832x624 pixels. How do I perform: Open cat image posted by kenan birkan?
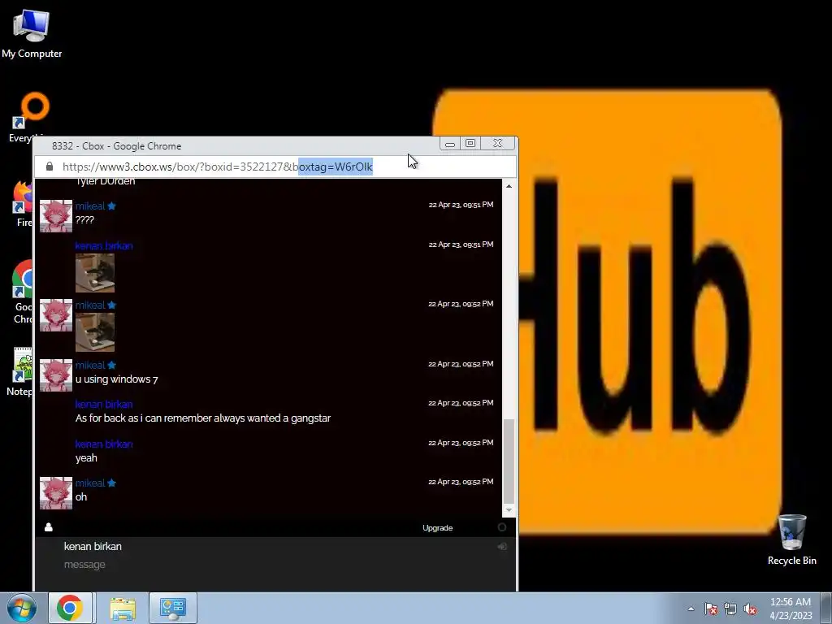click(x=95, y=273)
